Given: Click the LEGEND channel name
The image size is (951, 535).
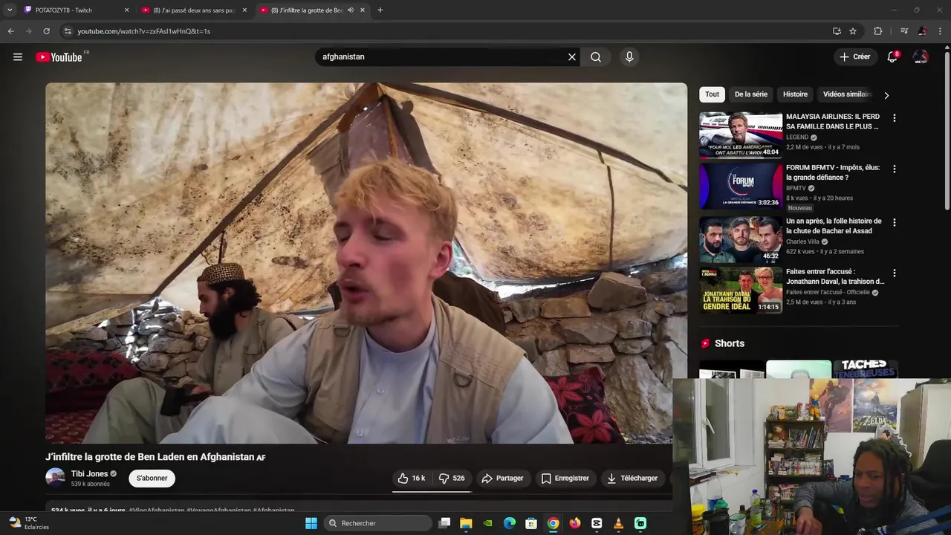Looking at the screenshot, I should point(797,137).
